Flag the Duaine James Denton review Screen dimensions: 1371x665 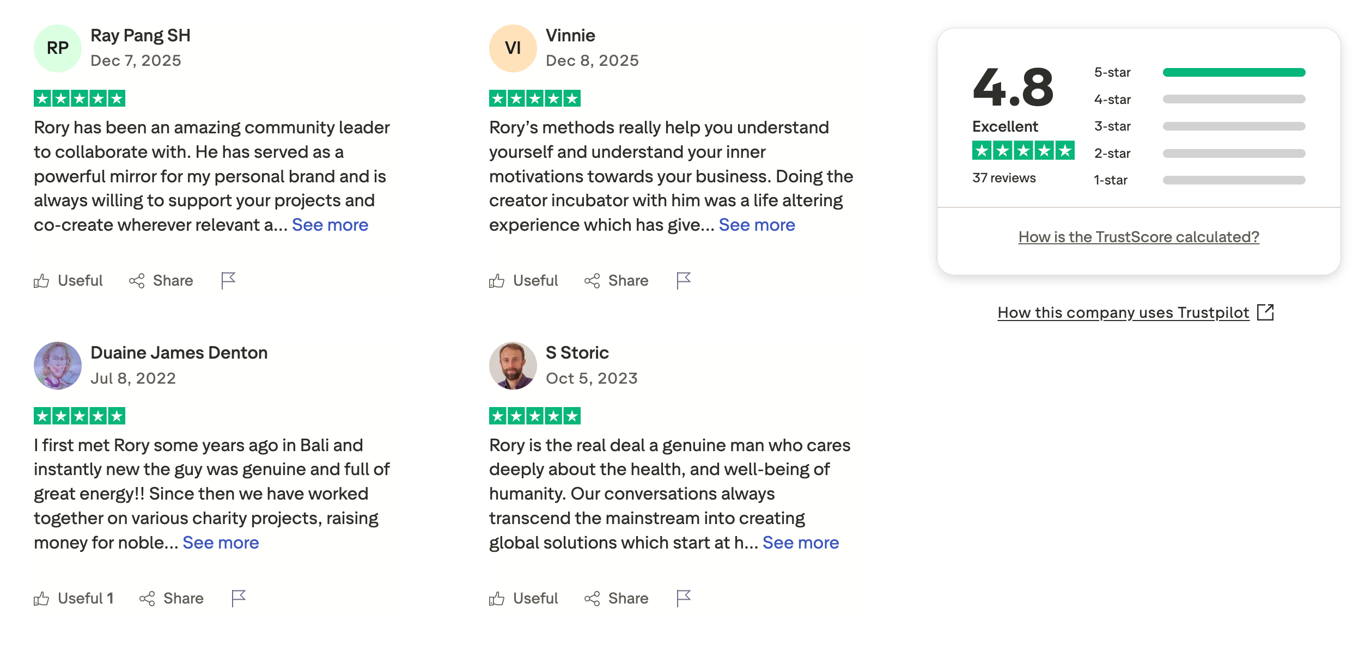click(x=239, y=599)
